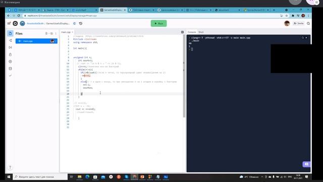The height and width of the screenshot is (182, 323).
Task: Click the Invite button
Action: (x=298, y=24)
